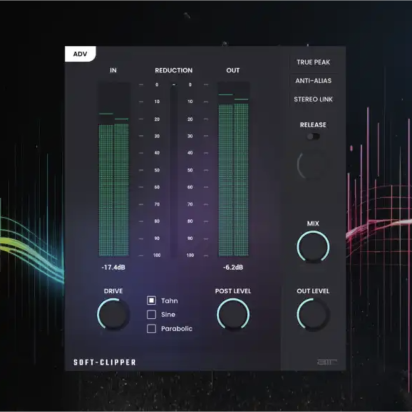This screenshot has width=412, height=412.
Task: Enable STEREO LINK mode
Action: (x=314, y=99)
